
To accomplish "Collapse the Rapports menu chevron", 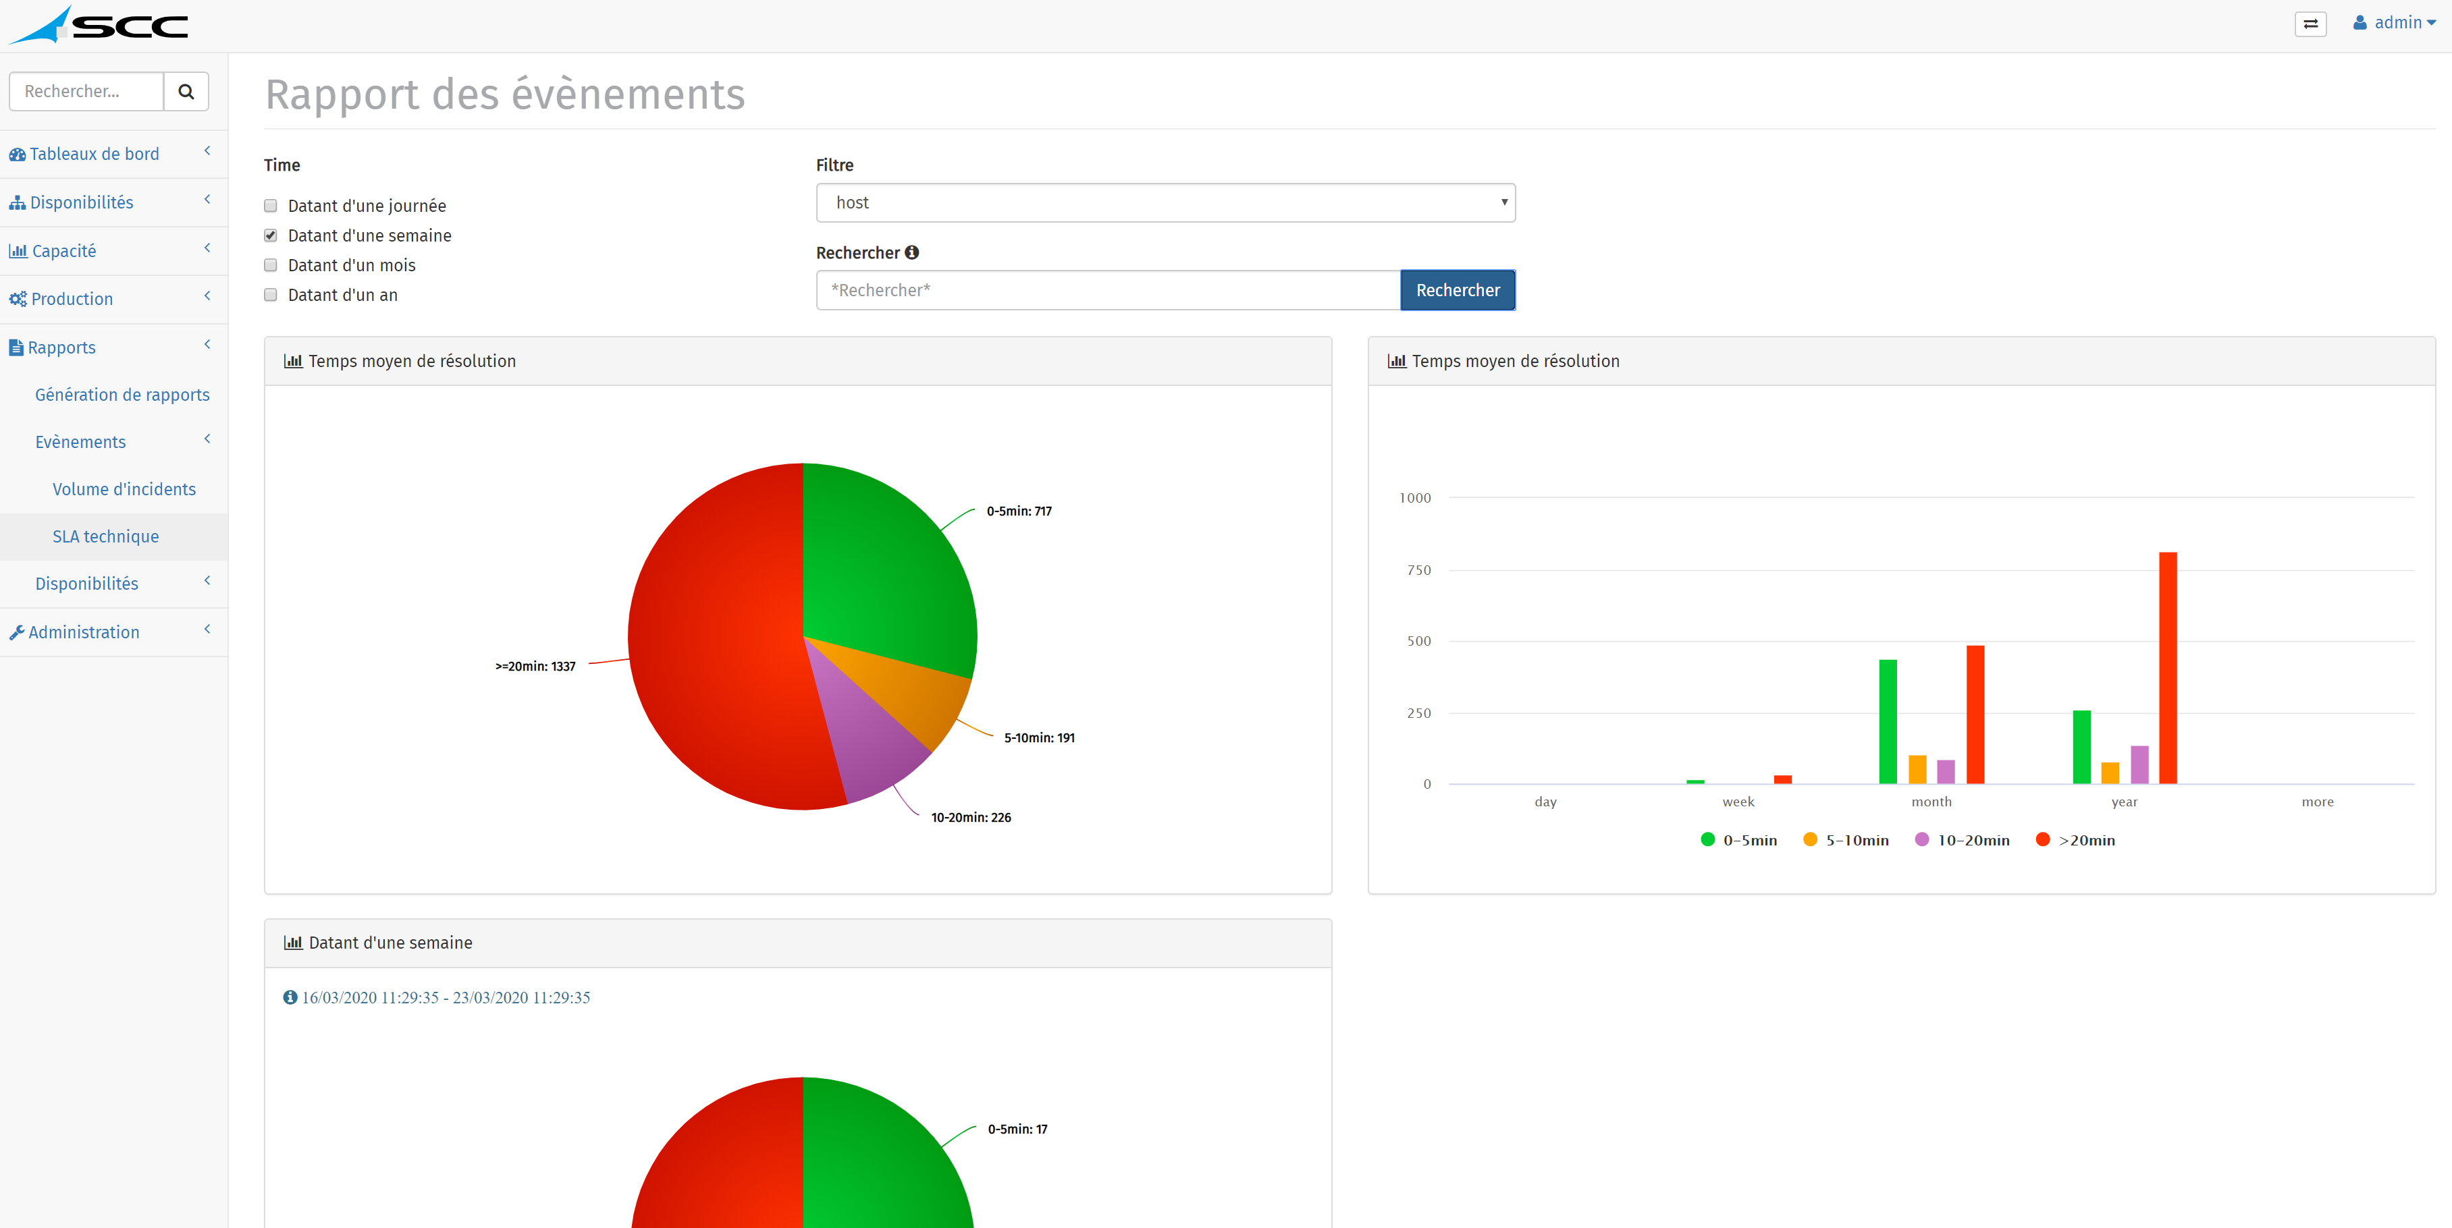I will click(x=207, y=345).
